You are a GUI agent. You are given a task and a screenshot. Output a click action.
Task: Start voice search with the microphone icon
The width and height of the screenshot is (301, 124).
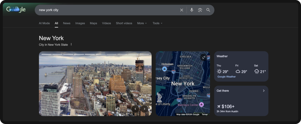click(x=191, y=10)
